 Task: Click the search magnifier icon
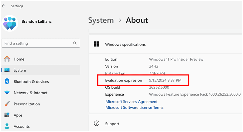coord(75,43)
